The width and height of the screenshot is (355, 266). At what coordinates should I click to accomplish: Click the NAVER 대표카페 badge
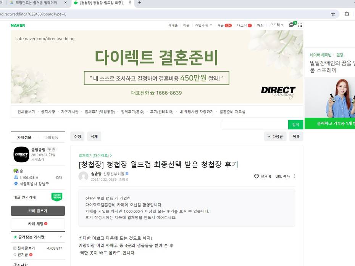pyautogui.click(x=57, y=197)
